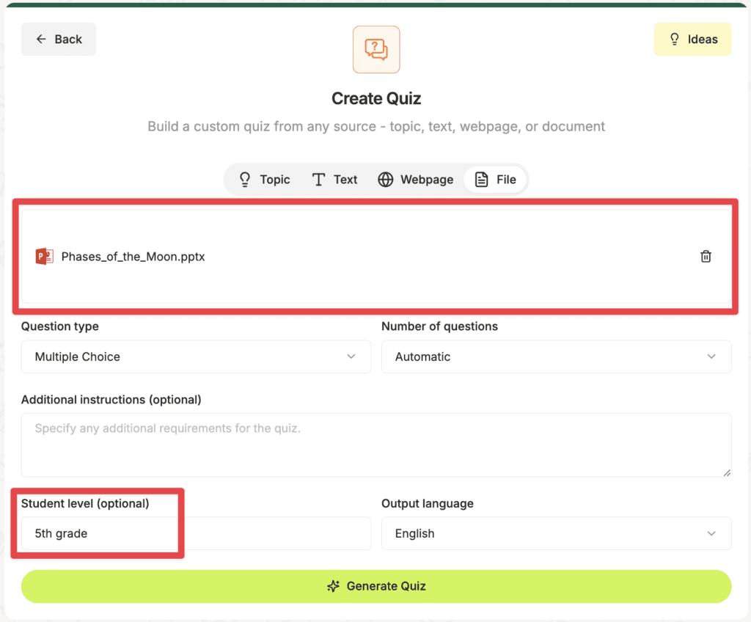Switch to the Webpage tab
The height and width of the screenshot is (622, 751).
416,180
